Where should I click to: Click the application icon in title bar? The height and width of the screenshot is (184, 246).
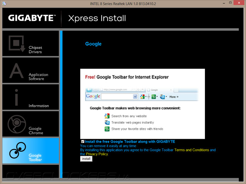[x=4, y=3]
